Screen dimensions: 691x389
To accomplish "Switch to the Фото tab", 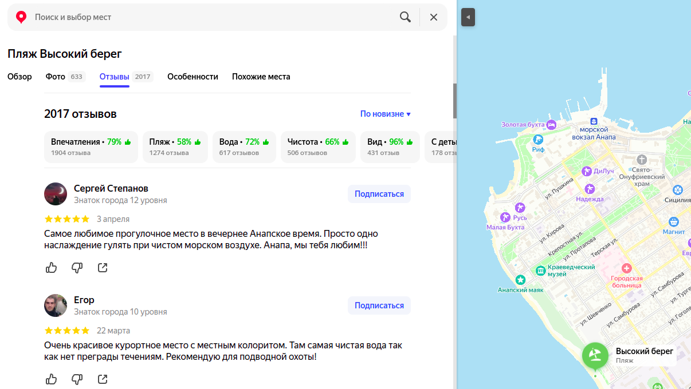I will point(65,77).
